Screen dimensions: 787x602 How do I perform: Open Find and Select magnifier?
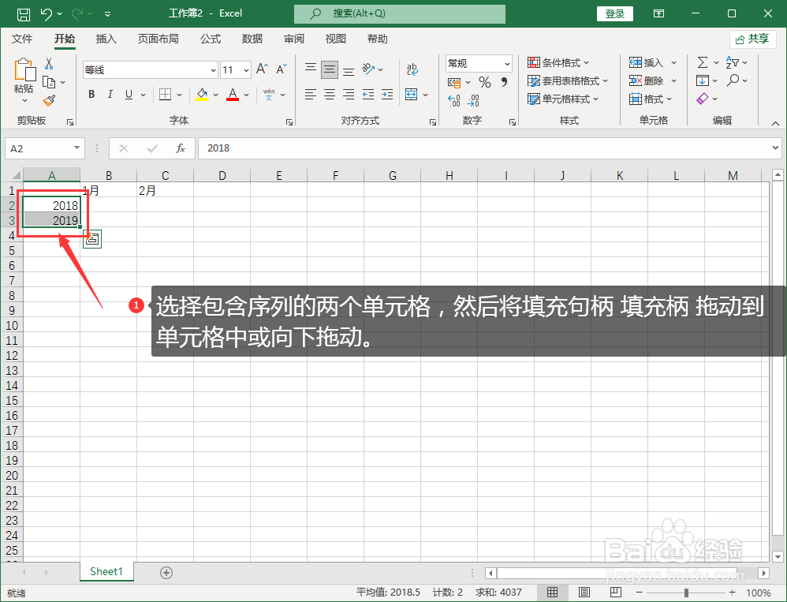pos(733,80)
